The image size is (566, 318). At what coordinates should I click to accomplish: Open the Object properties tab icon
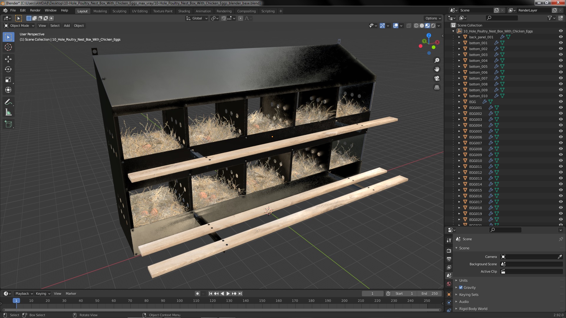[449, 294]
